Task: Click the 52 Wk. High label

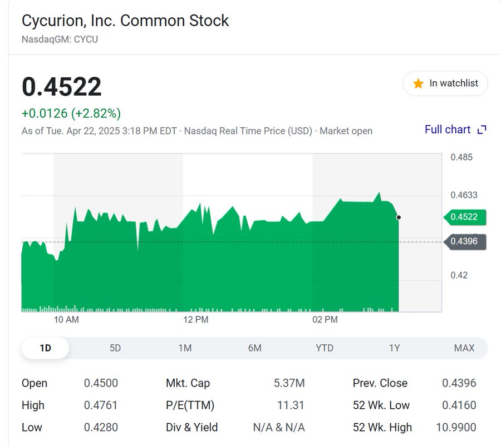Action: (382, 427)
